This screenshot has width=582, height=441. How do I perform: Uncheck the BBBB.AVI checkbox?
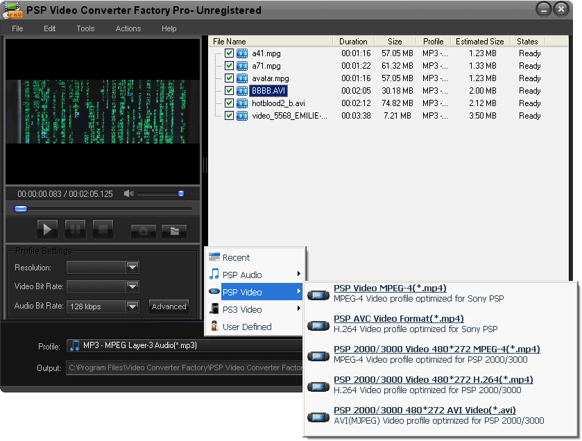[229, 91]
